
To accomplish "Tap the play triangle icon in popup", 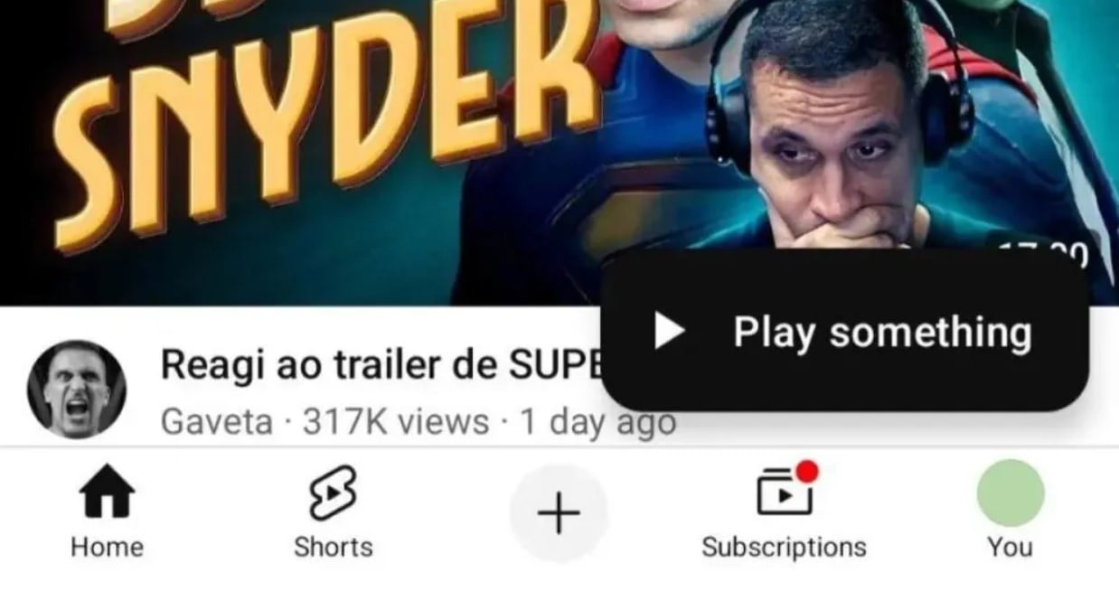I will (669, 331).
